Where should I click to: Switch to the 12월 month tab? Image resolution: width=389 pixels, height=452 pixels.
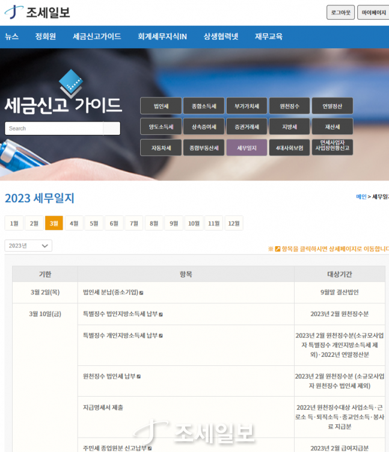[x=233, y=223]
